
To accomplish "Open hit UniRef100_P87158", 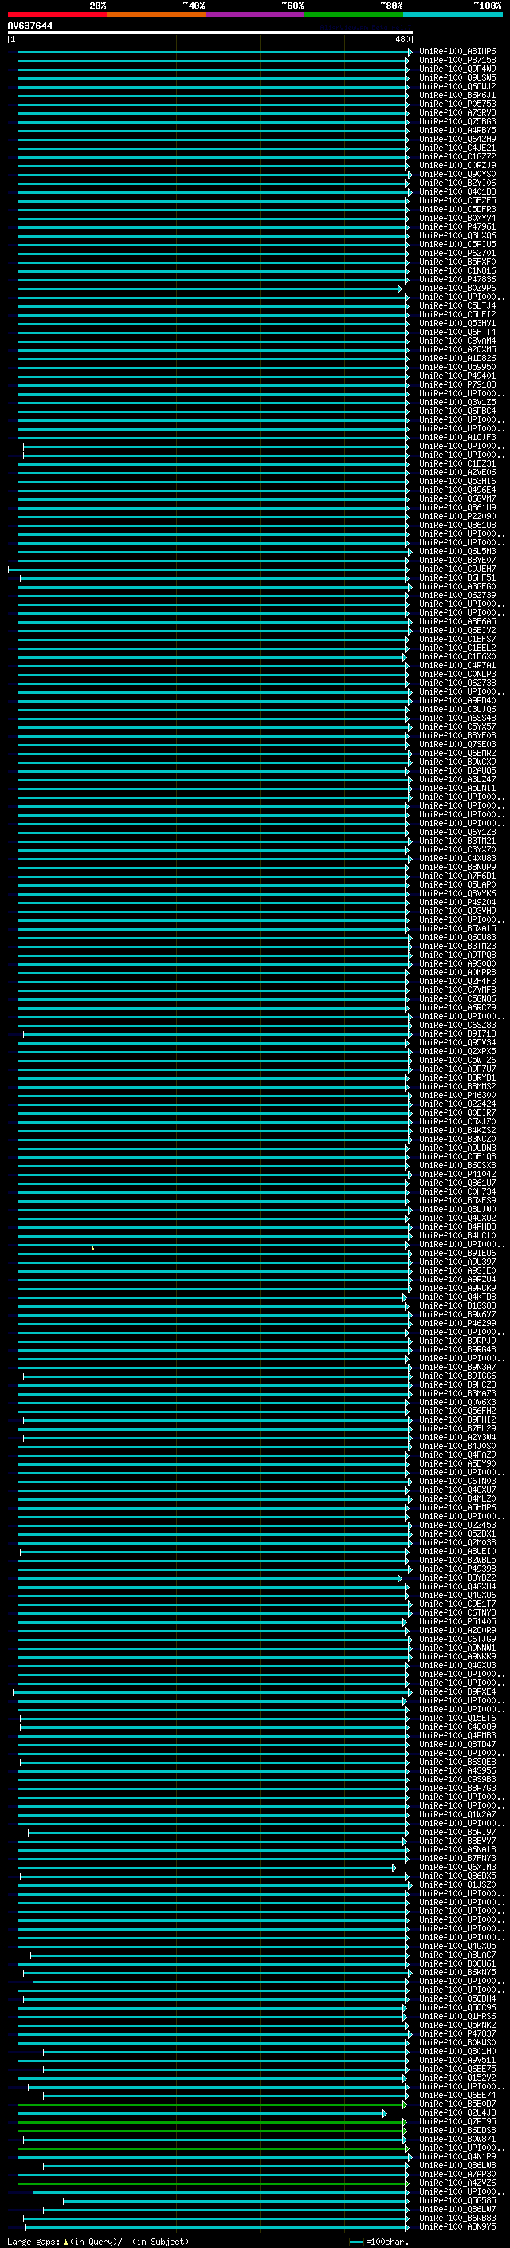I will [457, 61].
